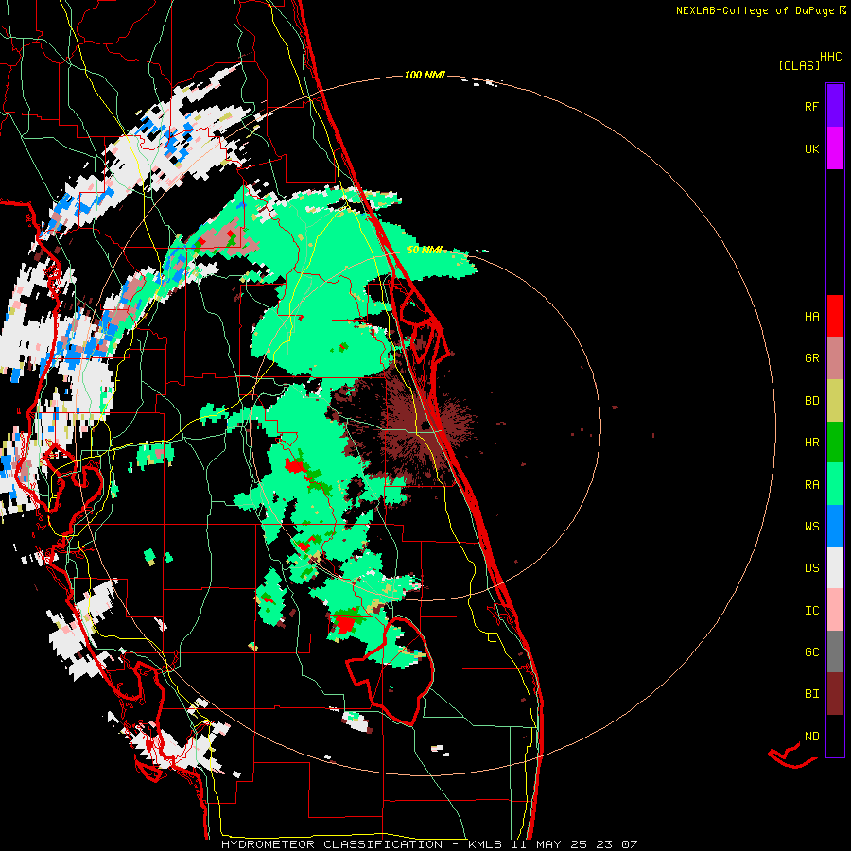Click the ND label in the legend

pyautogui.click(x=811, y=736)
